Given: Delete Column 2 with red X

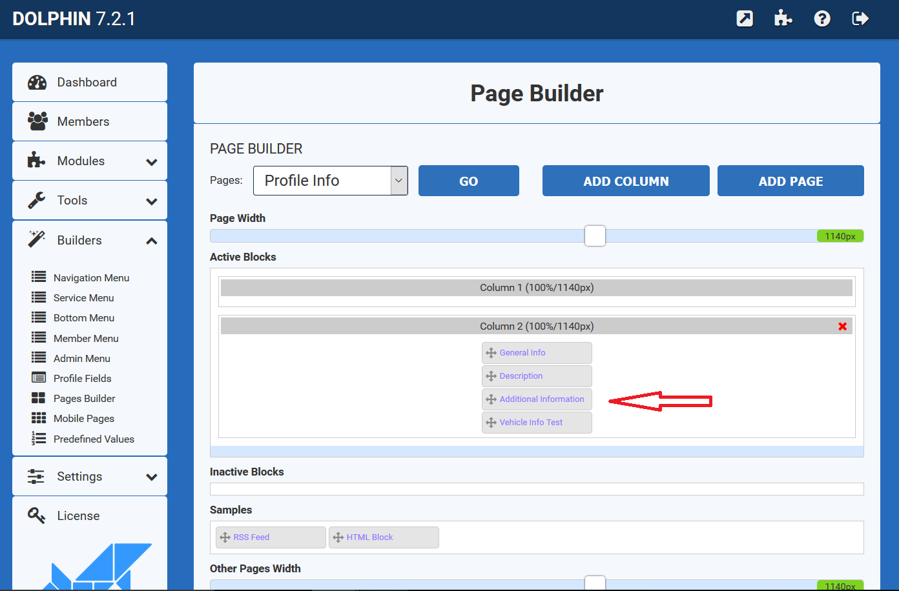Looking at the screenshot, I should 842,326.
